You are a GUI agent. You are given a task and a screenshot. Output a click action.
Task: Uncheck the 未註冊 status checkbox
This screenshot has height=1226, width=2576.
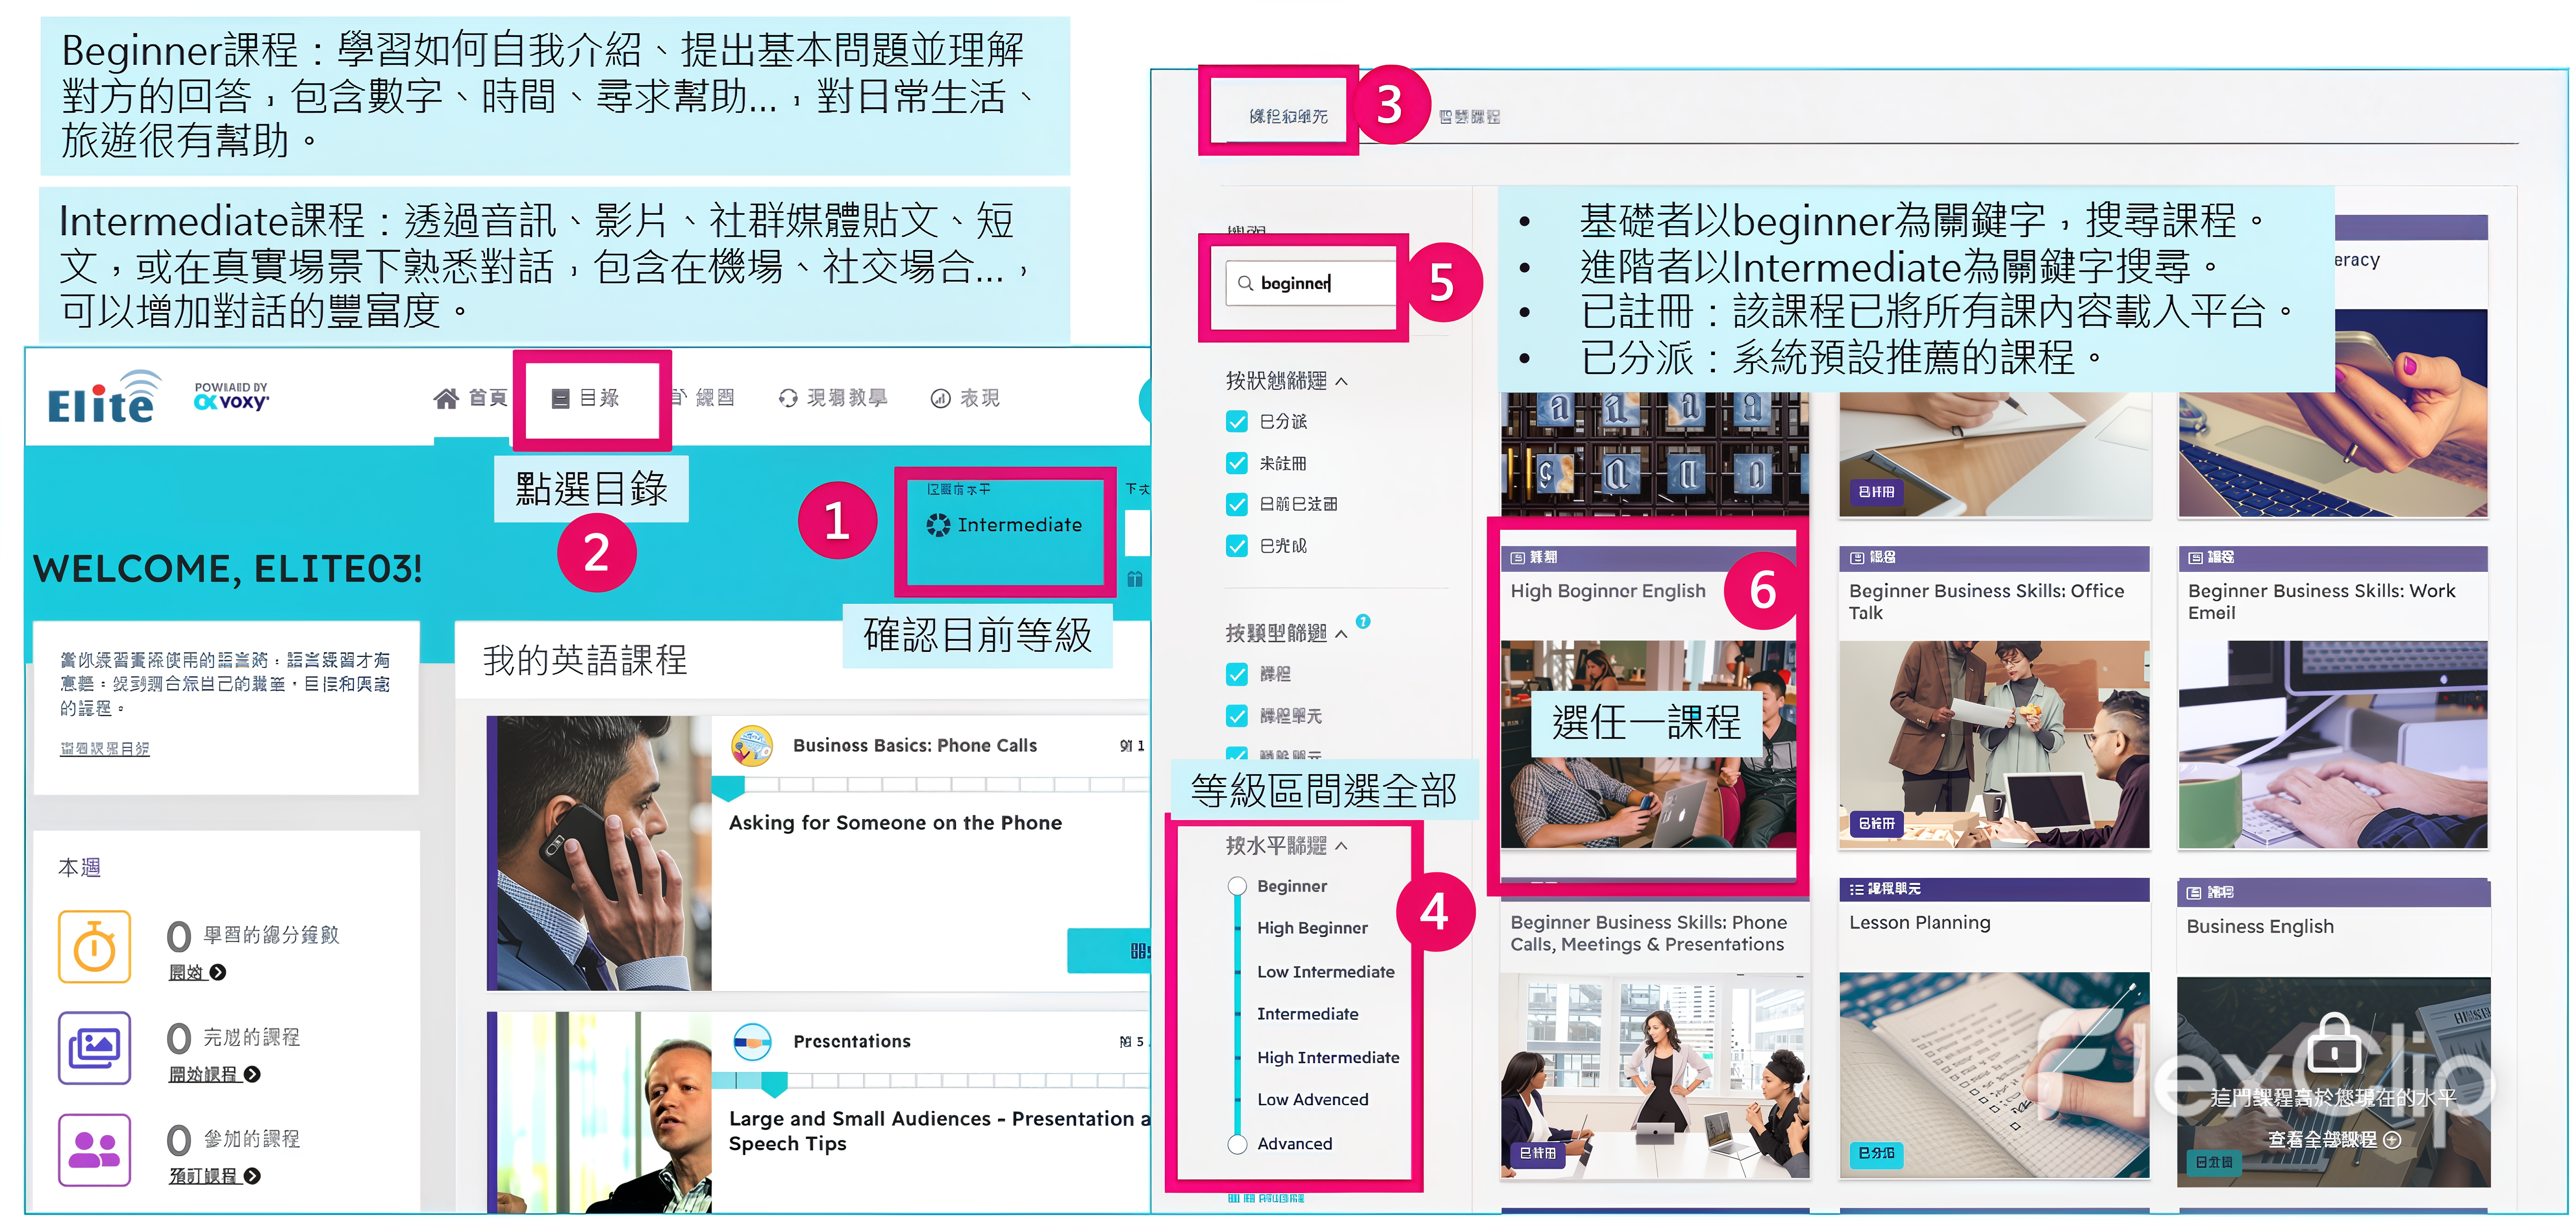coord(1237,463)
